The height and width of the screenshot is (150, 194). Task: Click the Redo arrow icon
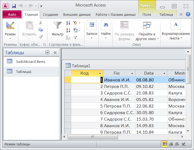point(31,6)
